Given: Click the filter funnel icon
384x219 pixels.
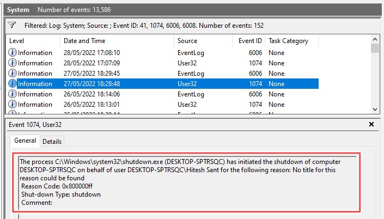Looking at the screenshot, I should [x=13, y=25].
